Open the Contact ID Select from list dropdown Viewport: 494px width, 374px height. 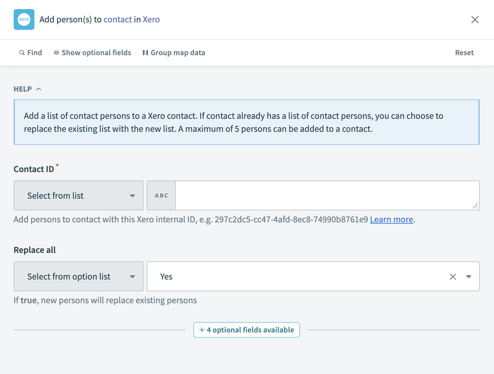78,195
